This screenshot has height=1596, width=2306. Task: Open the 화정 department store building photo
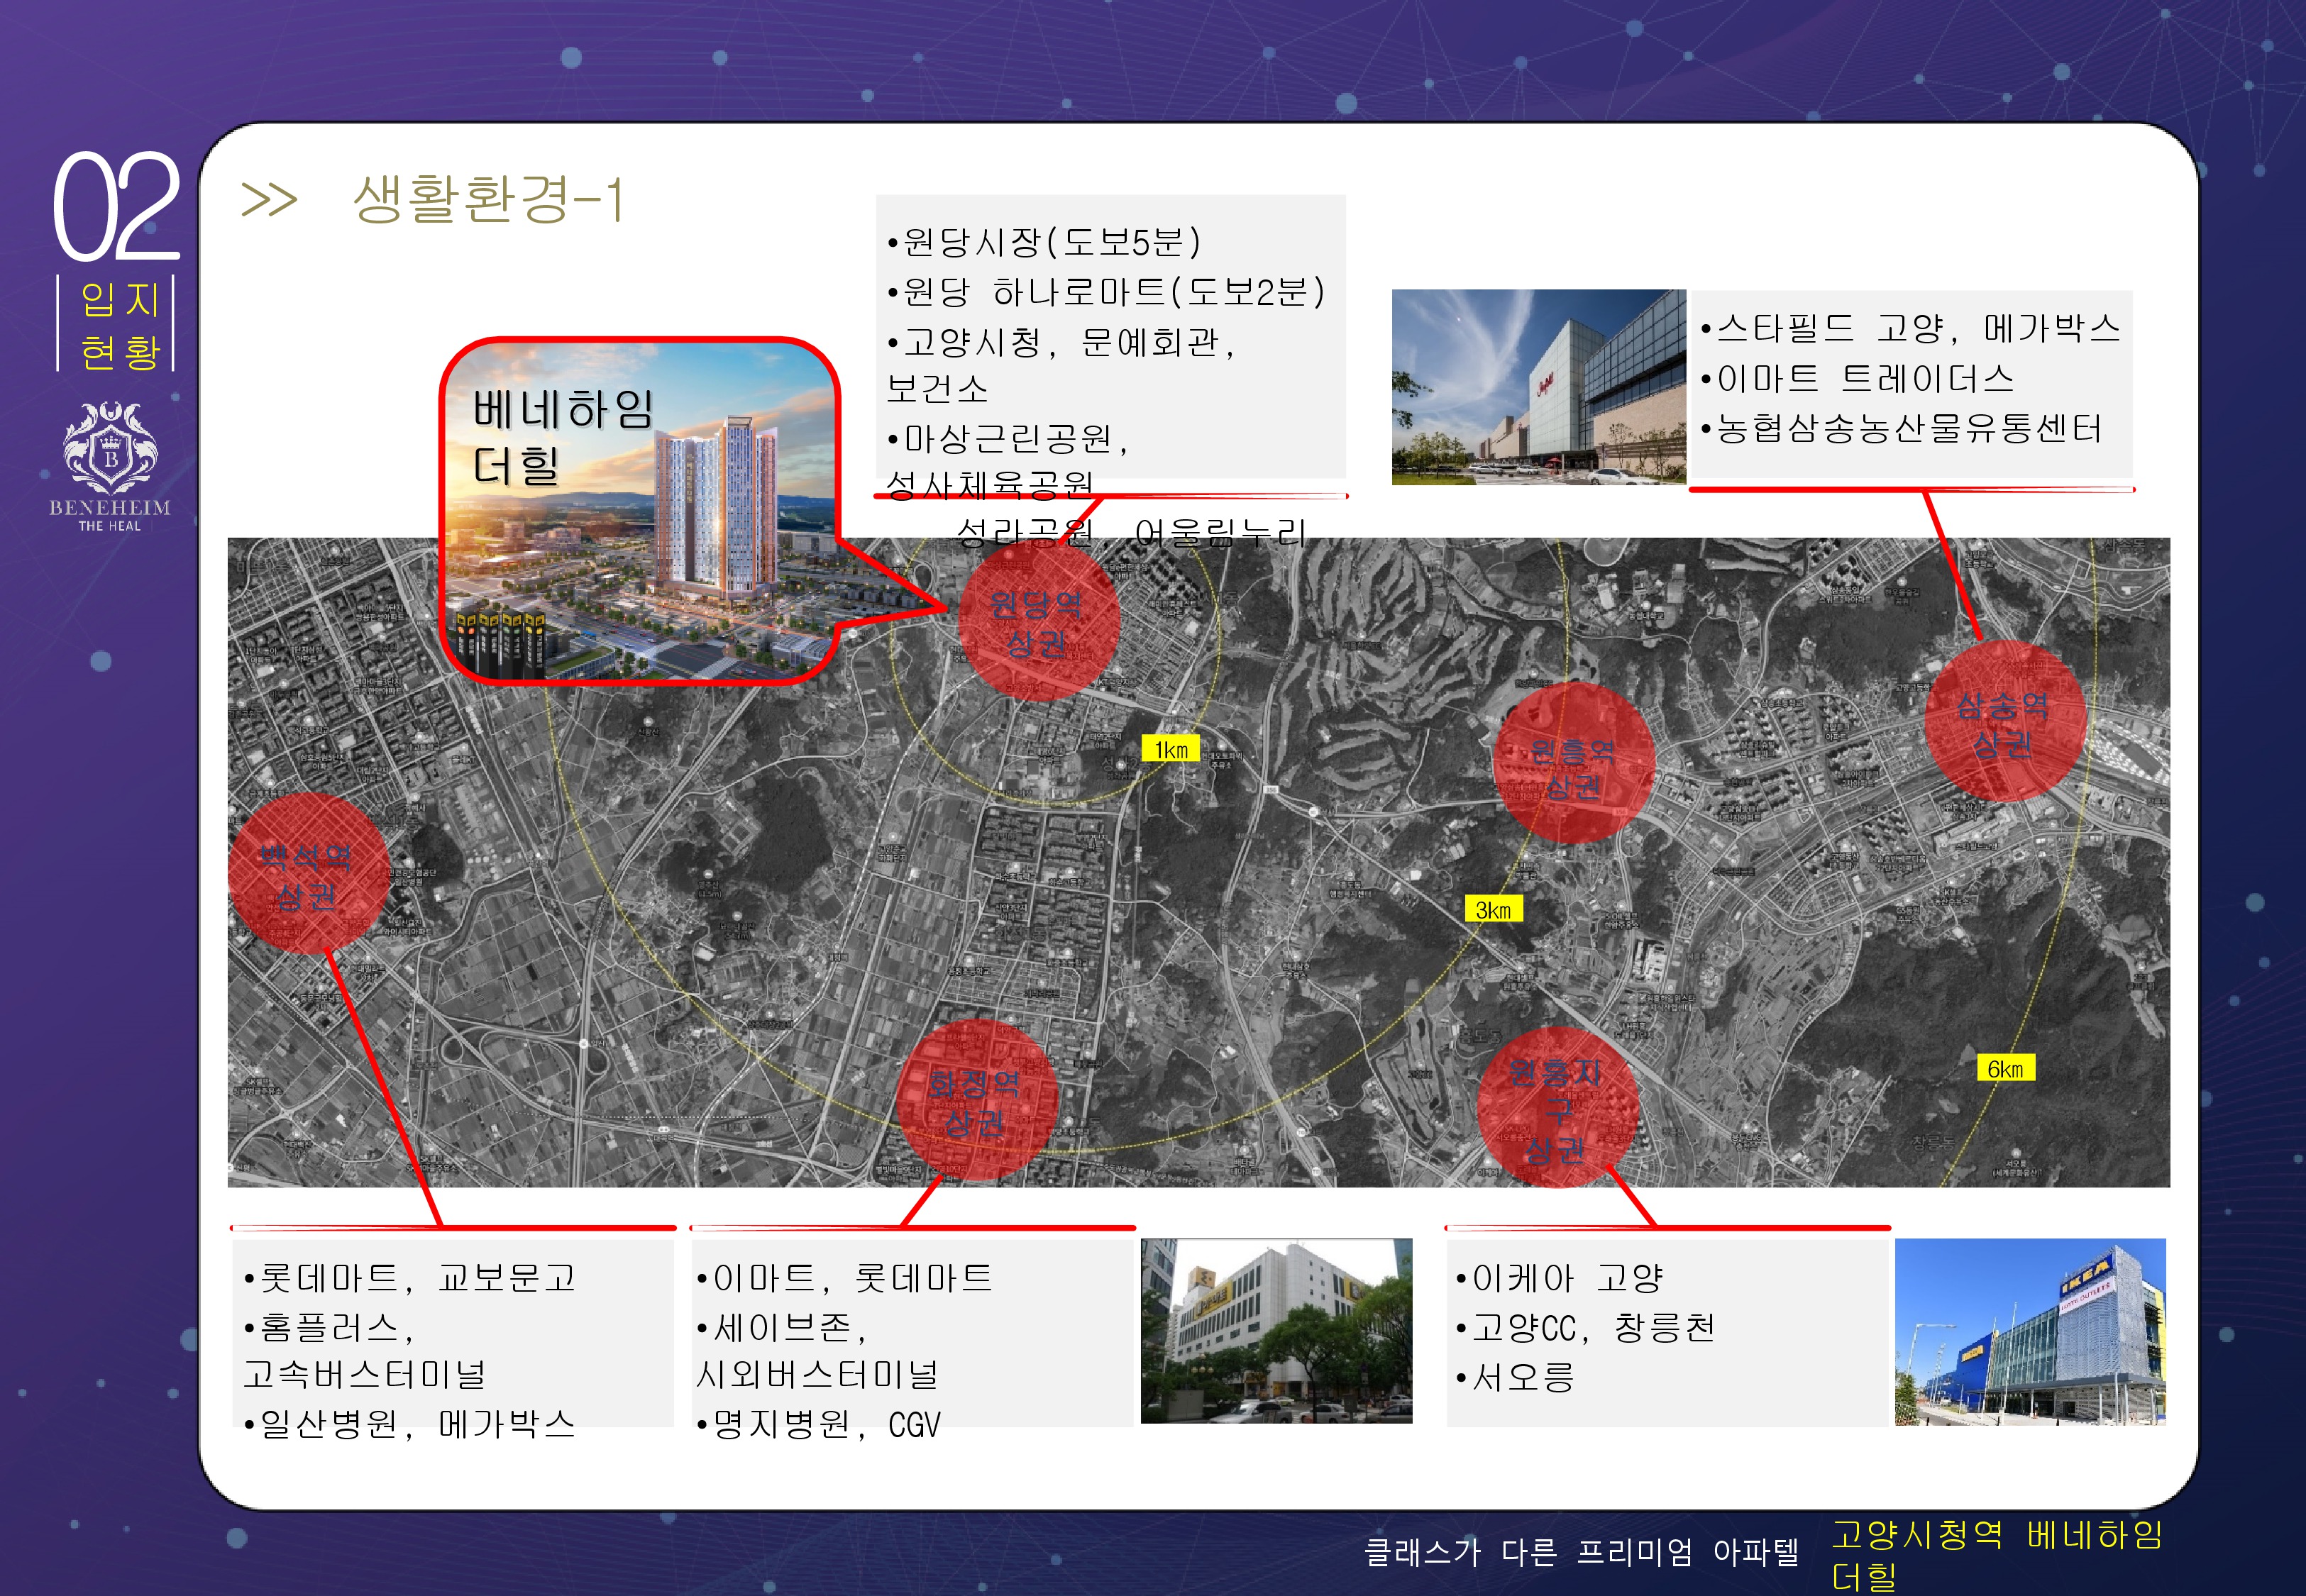1276,1330
